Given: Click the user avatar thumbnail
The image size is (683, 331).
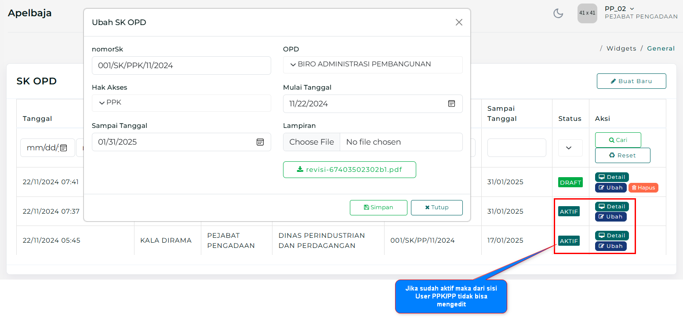Looking at the screenshot, I should tap(587, 13).
